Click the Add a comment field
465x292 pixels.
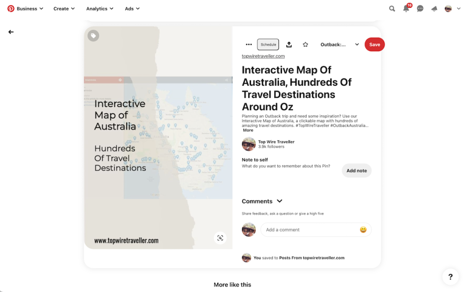click(316, 229)
